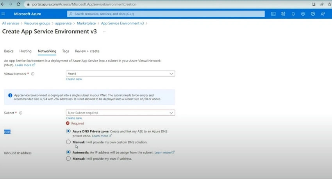Screen dimensions: 332x179
Task: Go to the All services breadcrumb
Action: (x=11, y=23)
